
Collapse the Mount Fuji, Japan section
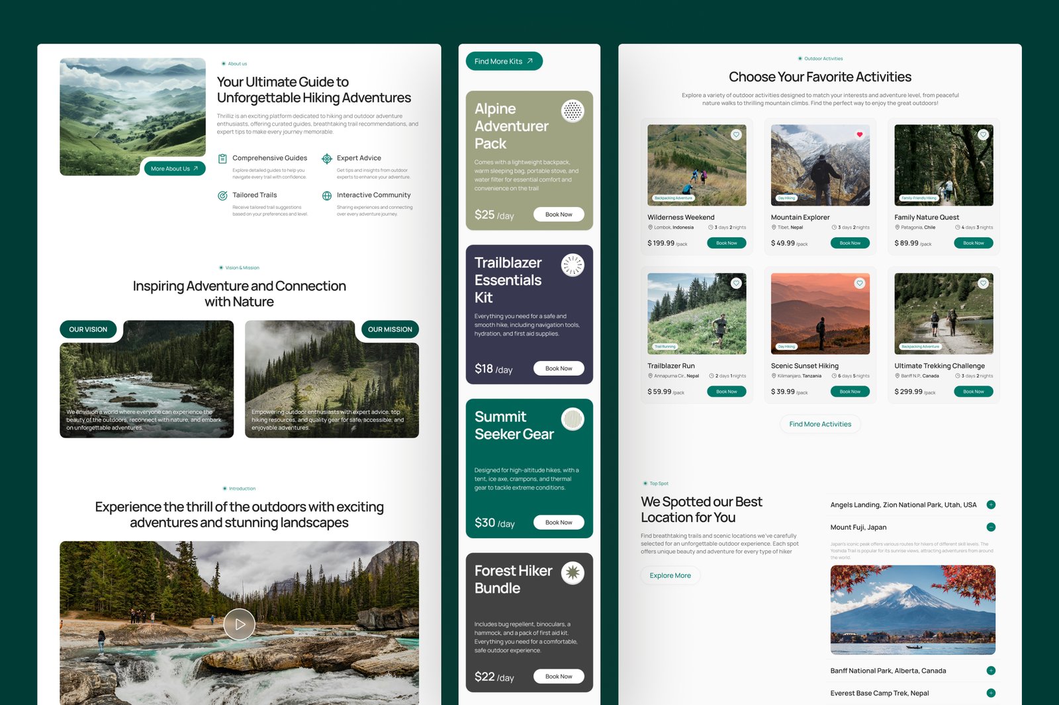point(991,527)
